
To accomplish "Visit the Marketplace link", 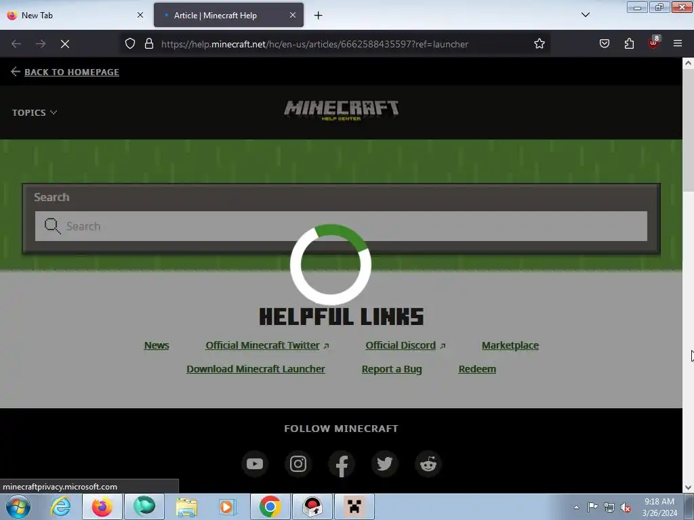I will [x=510, y=345].
